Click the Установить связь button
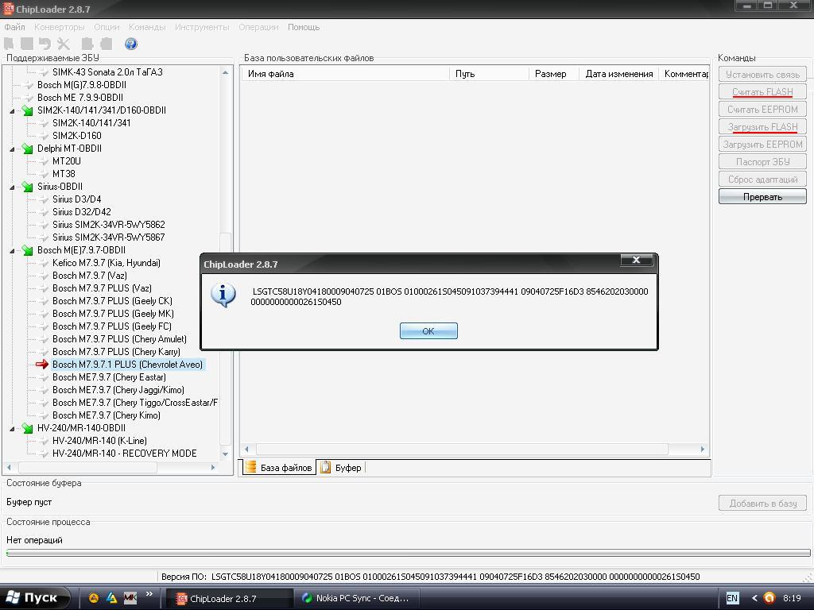814x610 pixels. (x=762, y=74)
